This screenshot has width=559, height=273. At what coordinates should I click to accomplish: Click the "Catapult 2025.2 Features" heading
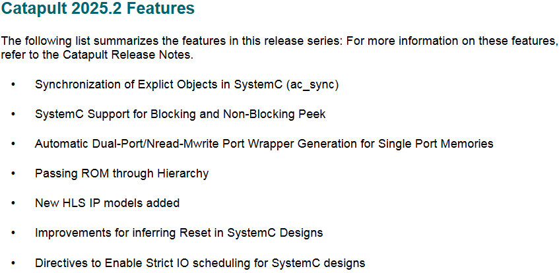pyautogui.click(x=98, y=9)
